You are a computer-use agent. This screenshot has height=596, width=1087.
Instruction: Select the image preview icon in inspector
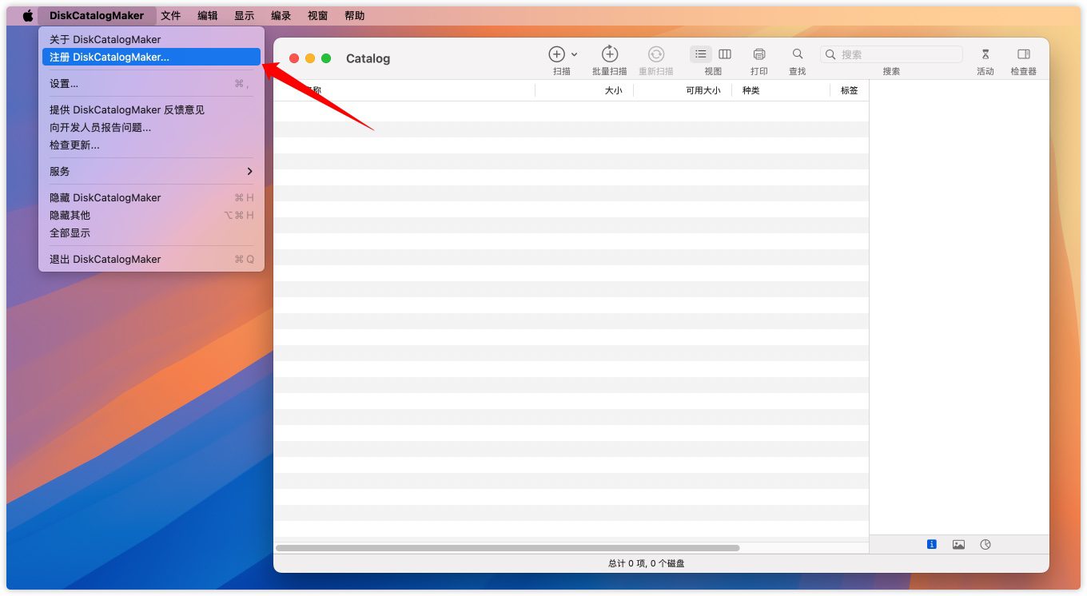[958, 545]
